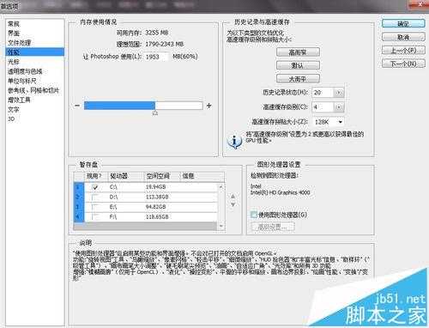Click the 确定 (OK) button
Image resolution: width=429 pixels, height=328 pixels.
[x=403, y=23]
